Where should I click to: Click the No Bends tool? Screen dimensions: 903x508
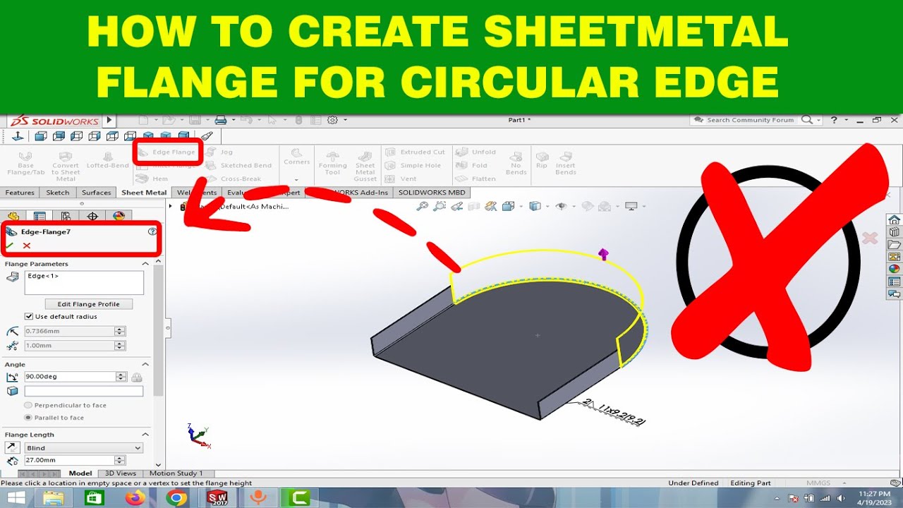516,163
